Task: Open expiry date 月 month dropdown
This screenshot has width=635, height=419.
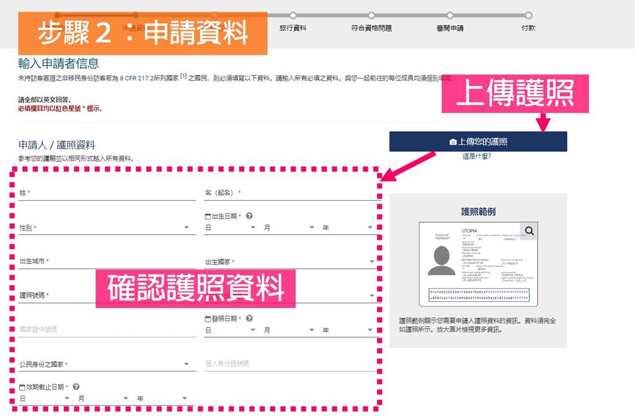Action: tap(104, 399)
